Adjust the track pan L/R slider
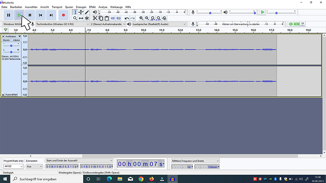This screenshot has height=183, width=326. point(11,52)
